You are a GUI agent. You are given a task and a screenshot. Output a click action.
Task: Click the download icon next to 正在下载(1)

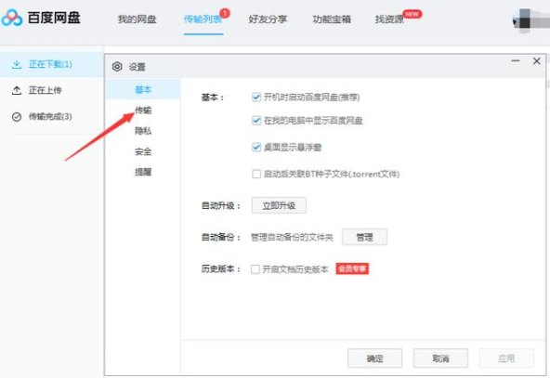click(17, 64)
